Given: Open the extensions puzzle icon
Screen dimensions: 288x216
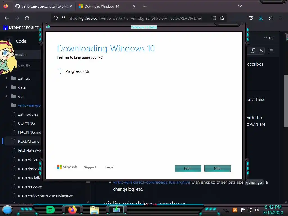Looking at the screenshot, I should (x=271, y=18).
